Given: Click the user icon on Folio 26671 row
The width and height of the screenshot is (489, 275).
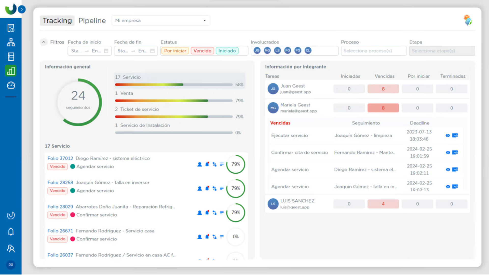Looking at the screenshot, I should [200, 237].
